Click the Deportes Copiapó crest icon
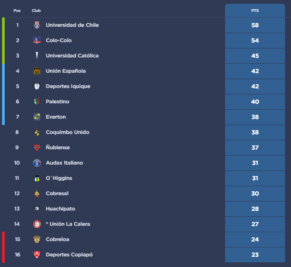This screenshot has height=267, width=291. [x=37, y=255]
